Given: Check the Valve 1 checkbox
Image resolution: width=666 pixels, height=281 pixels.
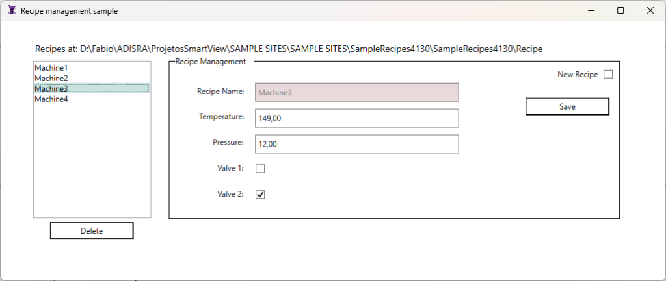Looking at the screenshot, I should point(260,169).
